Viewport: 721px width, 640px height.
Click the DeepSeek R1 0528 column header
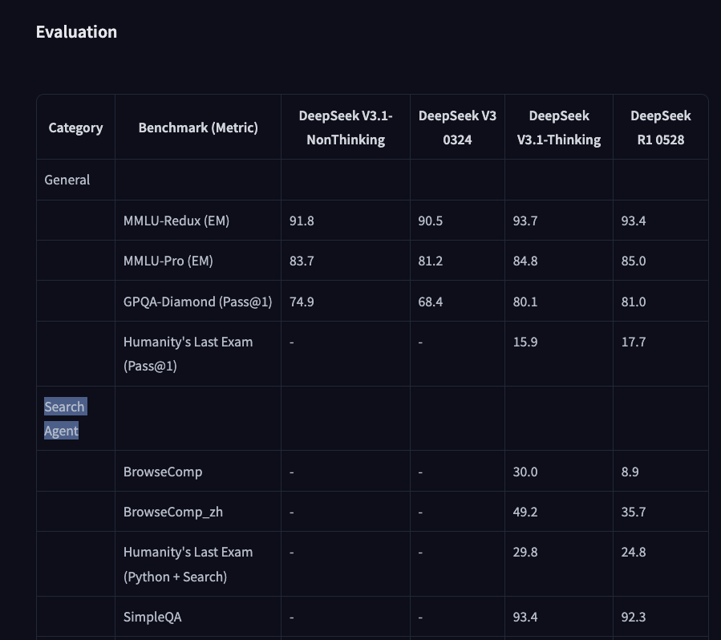click(x=661, y=128)
